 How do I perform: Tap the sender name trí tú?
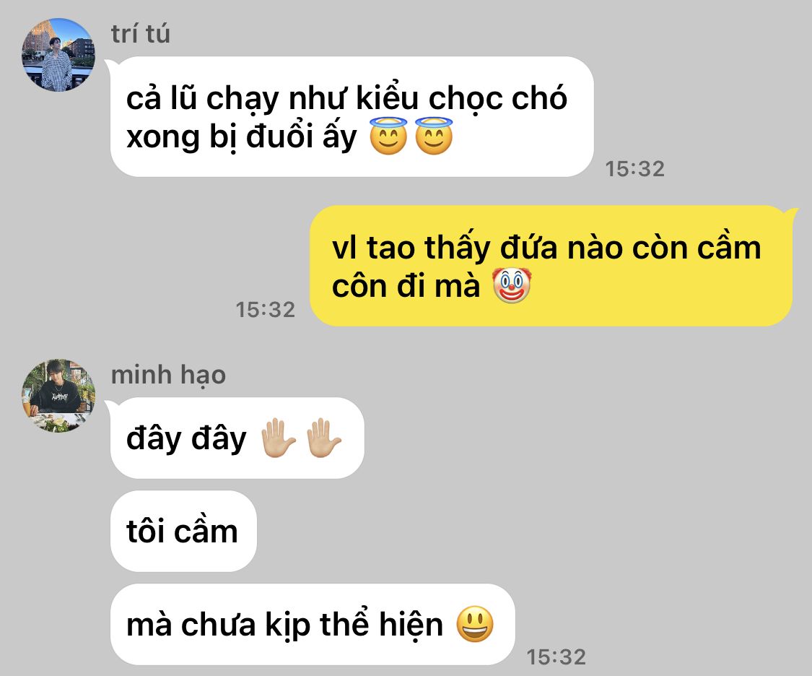click(140, 34)
